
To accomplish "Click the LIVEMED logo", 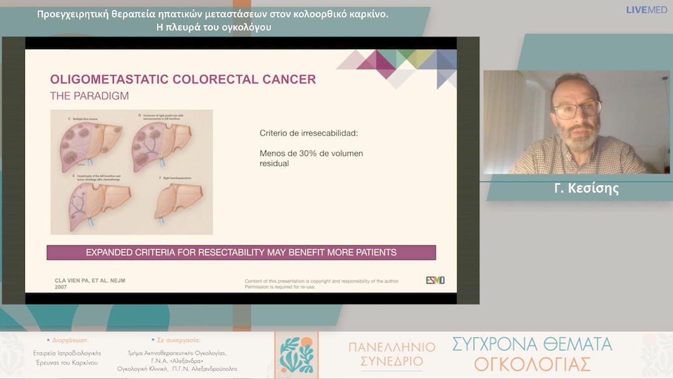I will point(646,10).
